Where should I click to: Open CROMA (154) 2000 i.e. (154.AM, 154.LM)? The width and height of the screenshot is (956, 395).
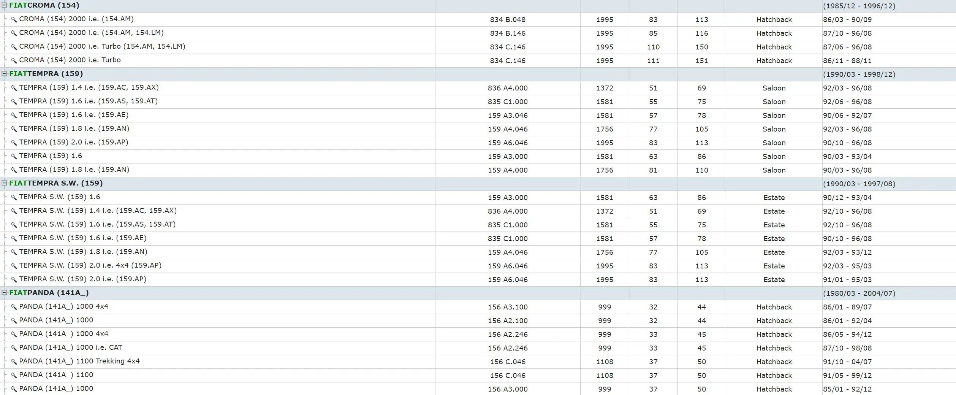pos(91,33)
